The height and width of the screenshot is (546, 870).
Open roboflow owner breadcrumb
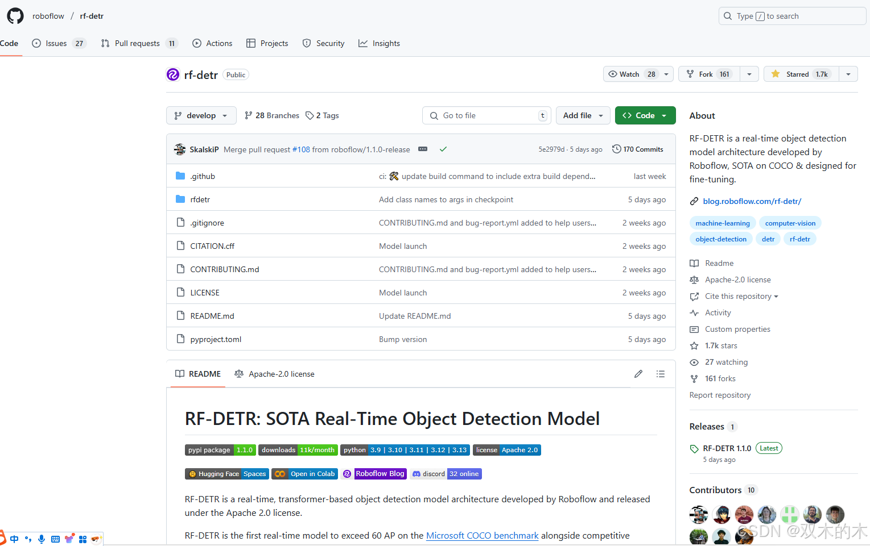pyautogui.click(x=48, y=16)
